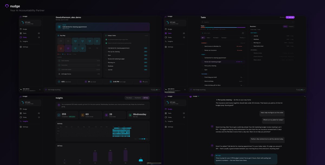Click the Completed checkmark icon on 355 card
Viewport: 325px width, 165px height.
pos(59,115)
